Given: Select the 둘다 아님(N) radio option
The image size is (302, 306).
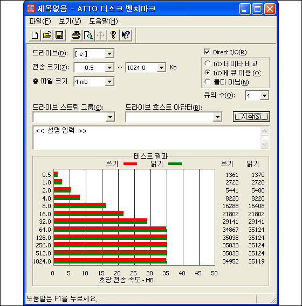Looking at the screenshot, I should 207,82.
